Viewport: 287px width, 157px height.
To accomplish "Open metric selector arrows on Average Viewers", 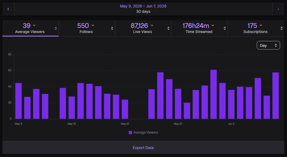I will (56, 28).
